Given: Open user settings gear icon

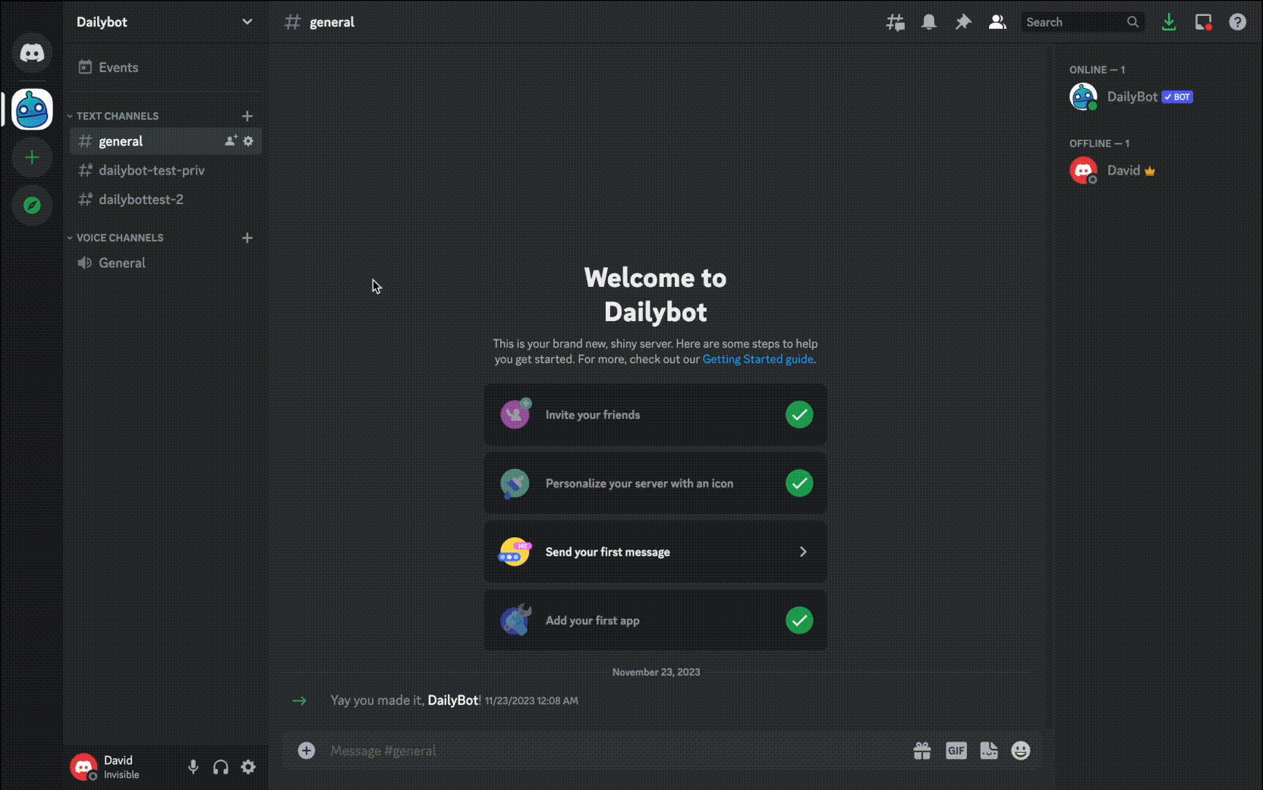Looking at the screenshot, I should point(248,767).
